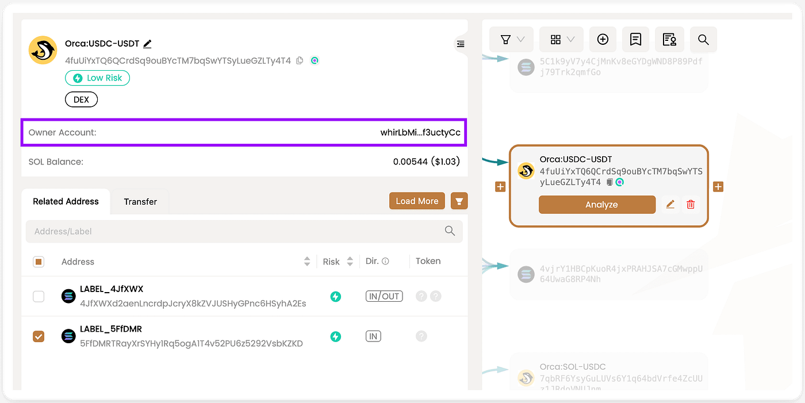Sort by the Risk column arrows
Image resolution: width=805 pixels, height=403 pixels.
(350, 262)
